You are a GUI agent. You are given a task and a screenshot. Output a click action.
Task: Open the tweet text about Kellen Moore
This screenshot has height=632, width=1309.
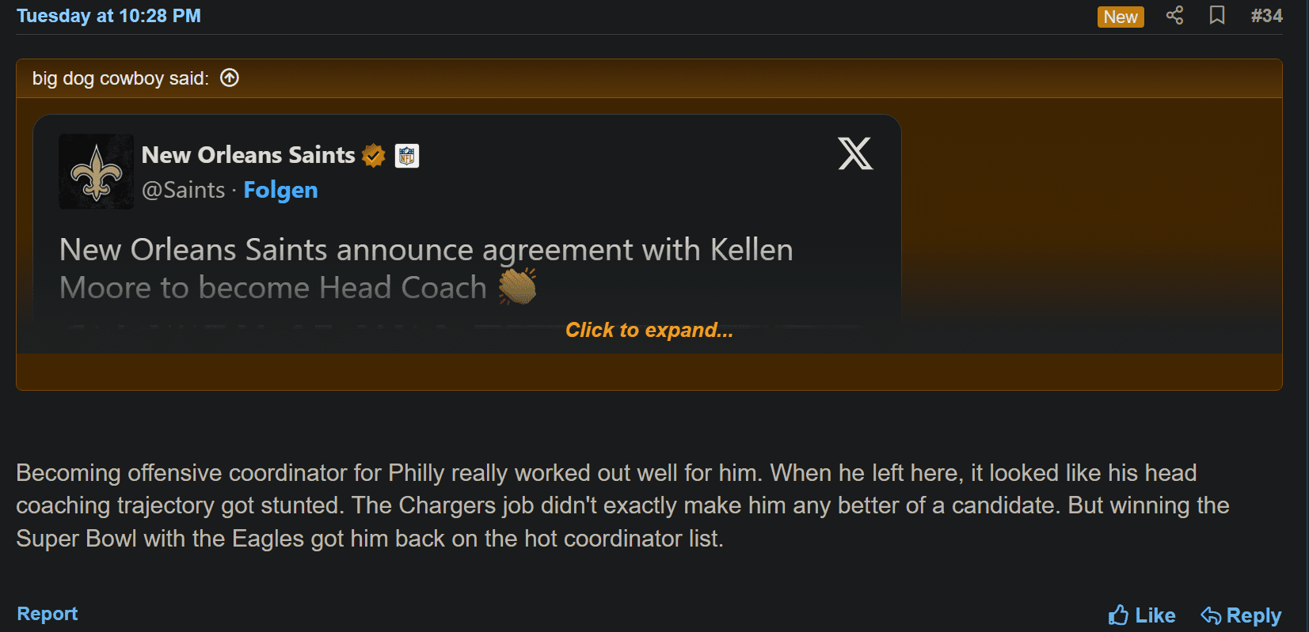point(426,269)
